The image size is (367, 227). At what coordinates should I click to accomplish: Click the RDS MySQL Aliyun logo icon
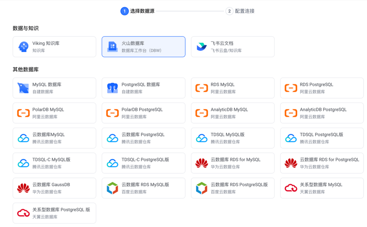pyautogui.click(x=202, y=88)
